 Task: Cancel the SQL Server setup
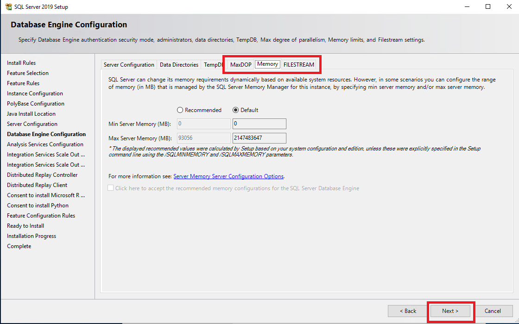(493, 311)
